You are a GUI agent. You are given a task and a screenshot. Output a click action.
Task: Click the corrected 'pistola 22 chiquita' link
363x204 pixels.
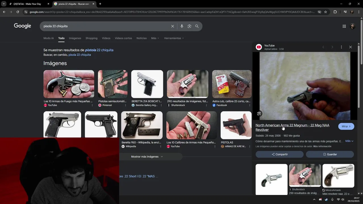[99, 50]
